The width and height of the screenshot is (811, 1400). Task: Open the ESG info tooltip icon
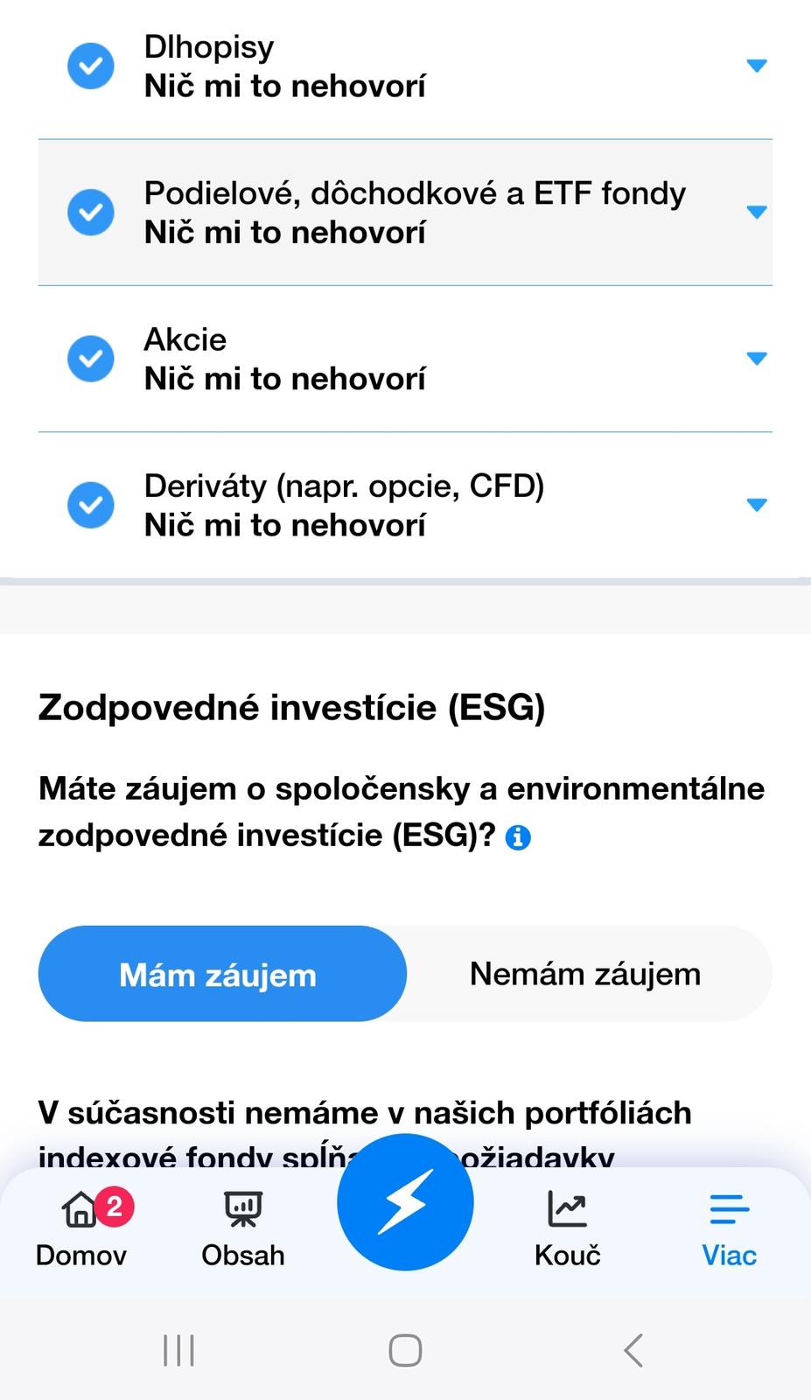pos(518,837)
